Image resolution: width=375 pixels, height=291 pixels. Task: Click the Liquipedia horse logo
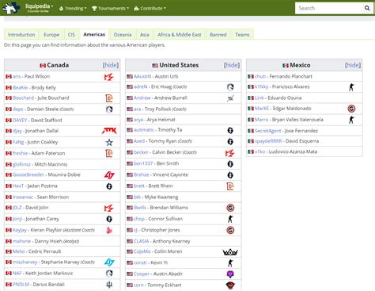pyautogui.click(x=11, y=8)
